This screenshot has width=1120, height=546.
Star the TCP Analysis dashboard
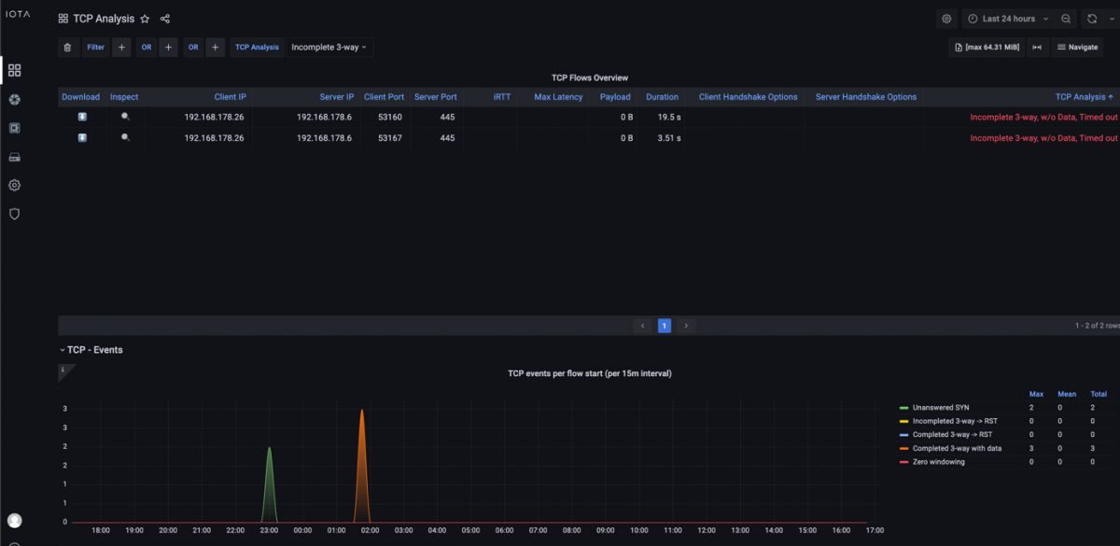pos(145,19)
